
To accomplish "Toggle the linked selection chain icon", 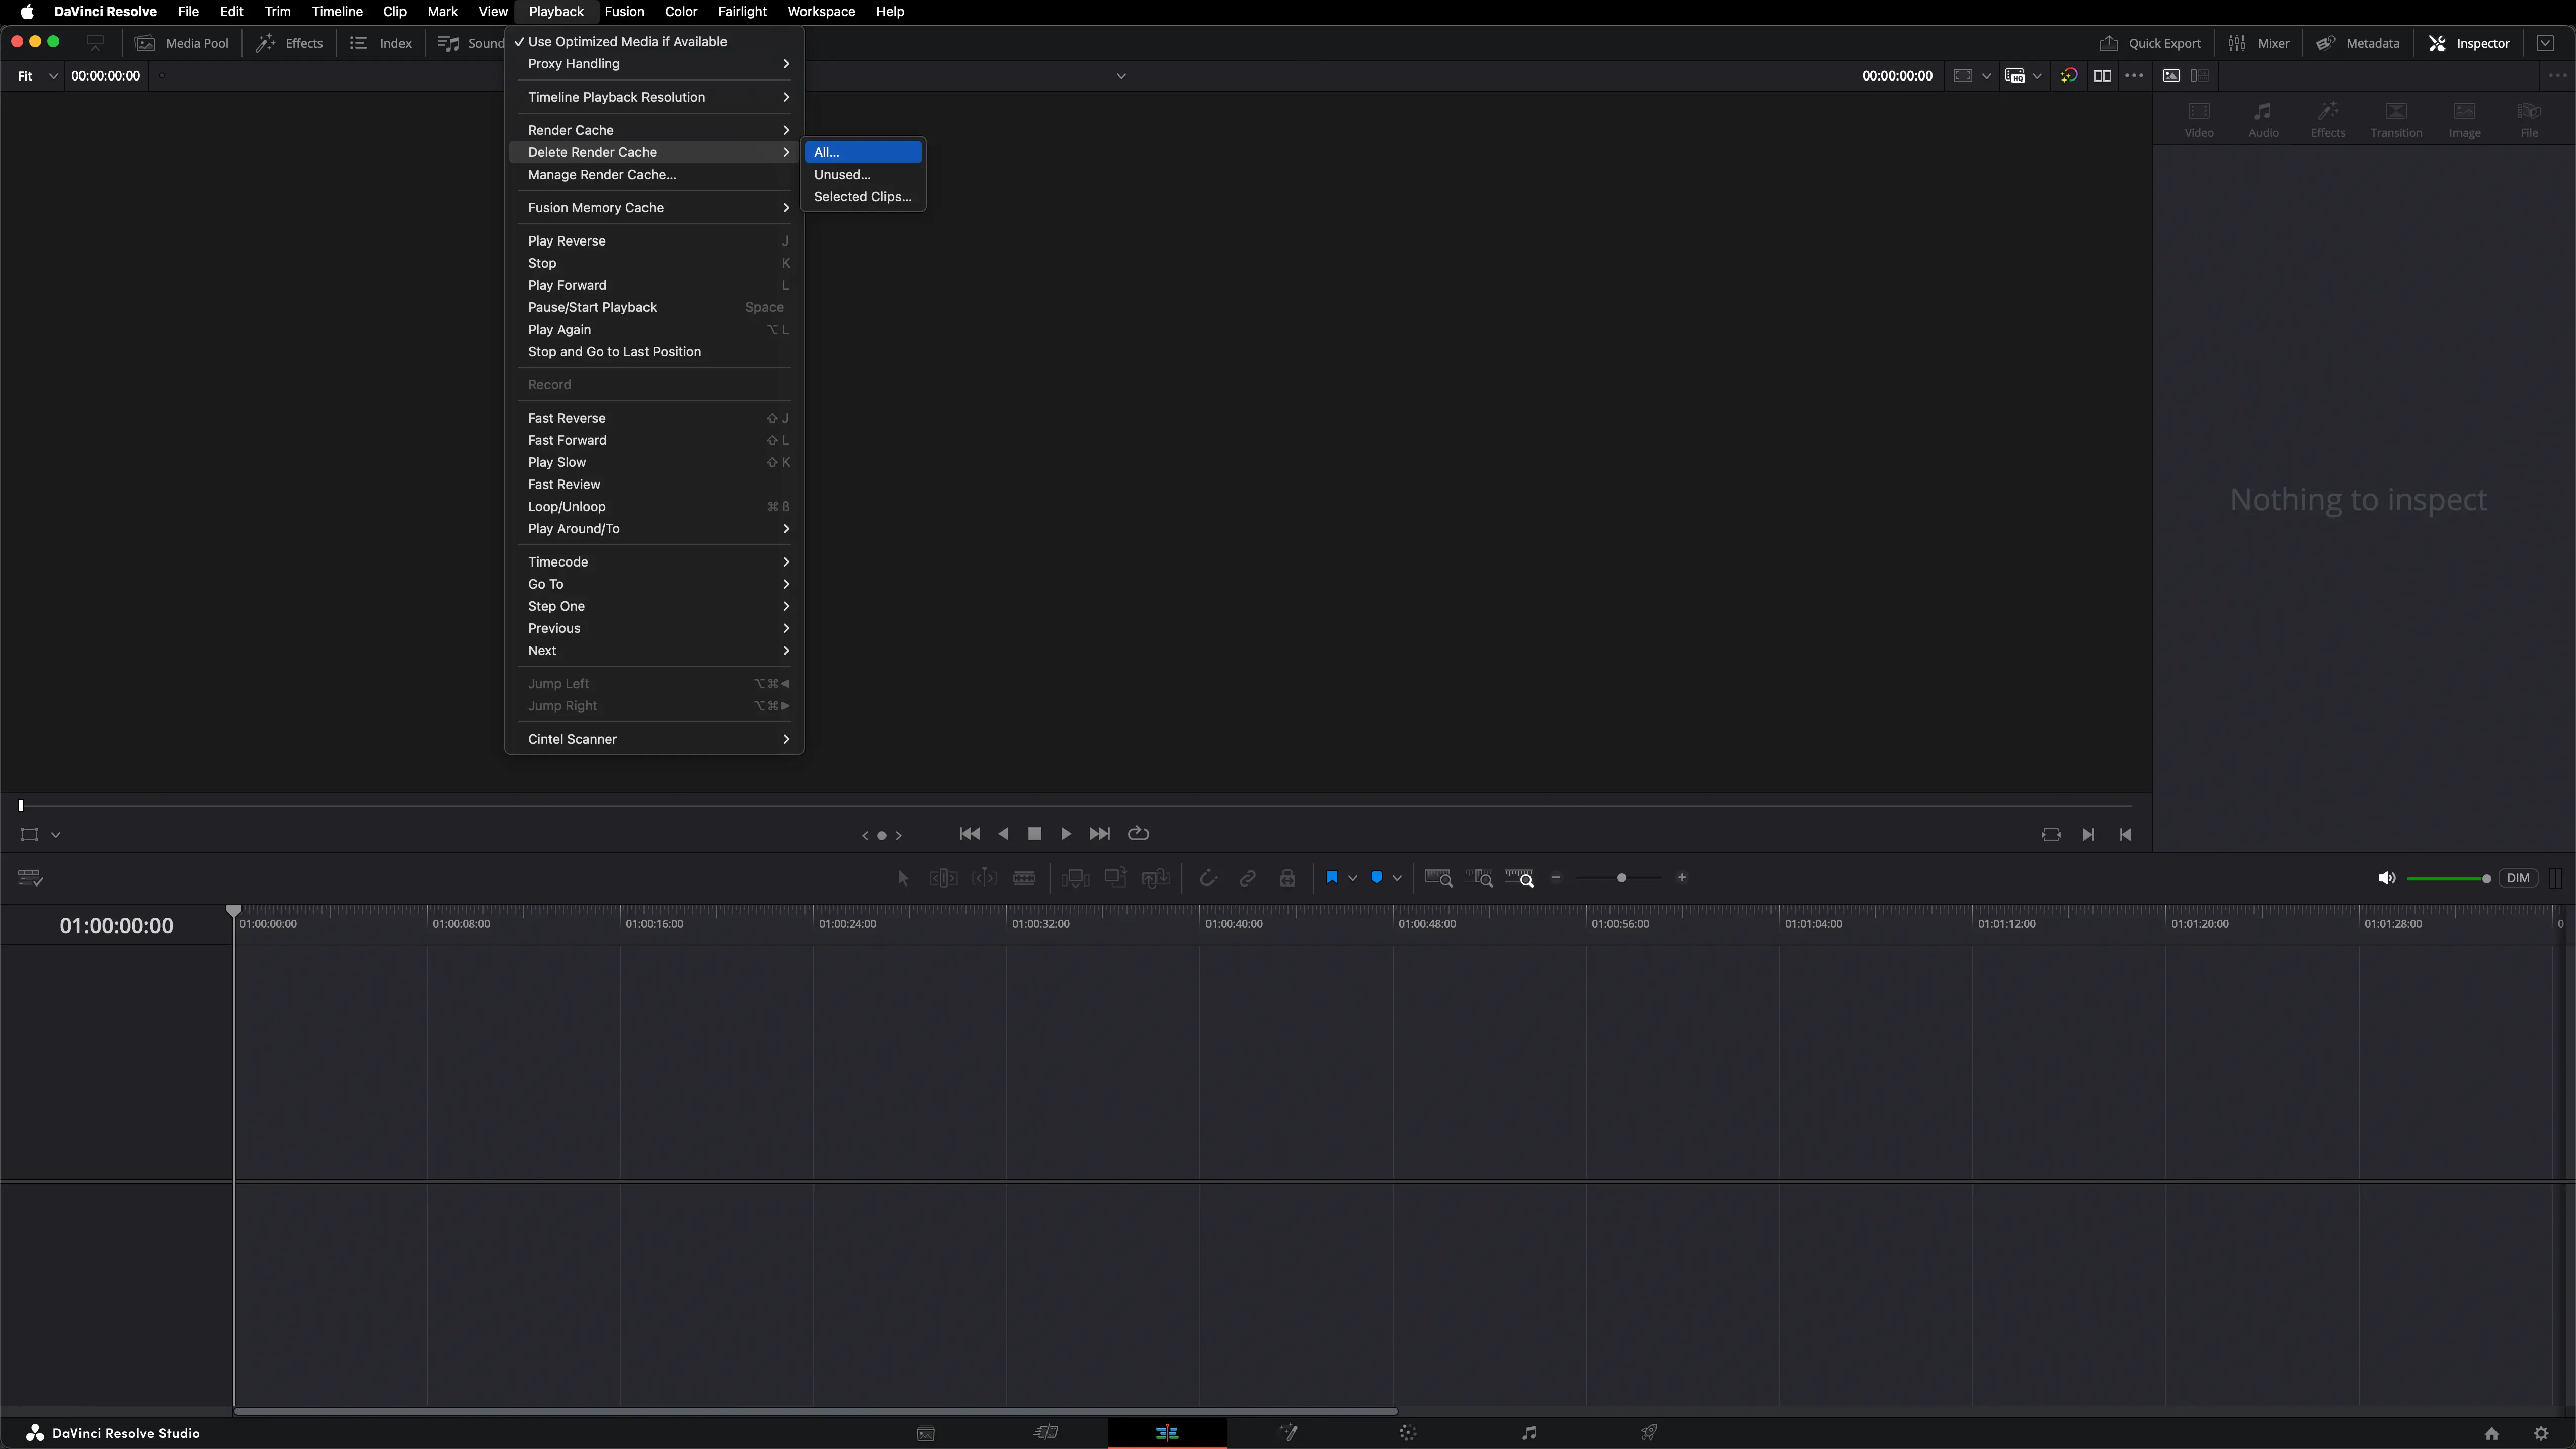I will coord(1247,878).
